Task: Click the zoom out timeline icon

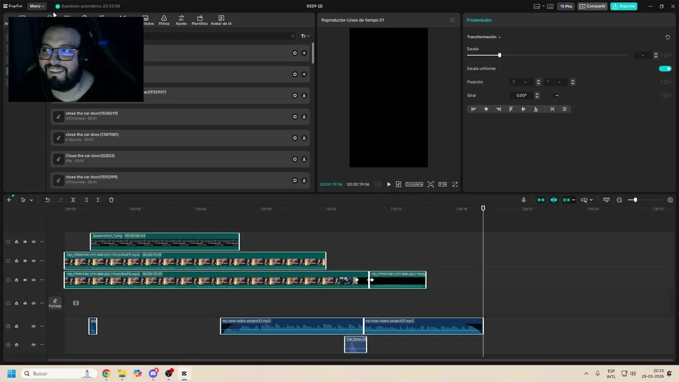Action: (619, 200)
